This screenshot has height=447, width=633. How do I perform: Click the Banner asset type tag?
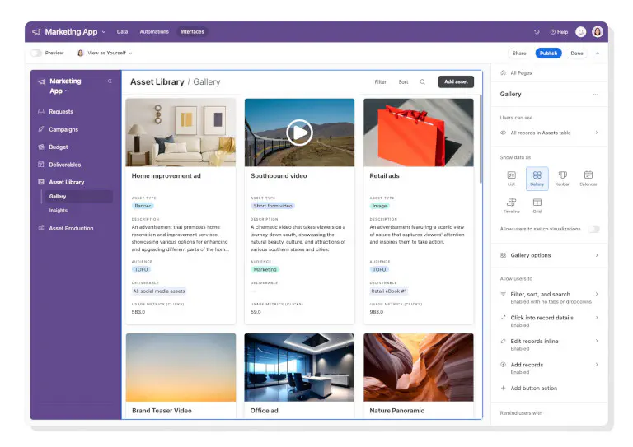pyautogui.click(x=143, y=206)
